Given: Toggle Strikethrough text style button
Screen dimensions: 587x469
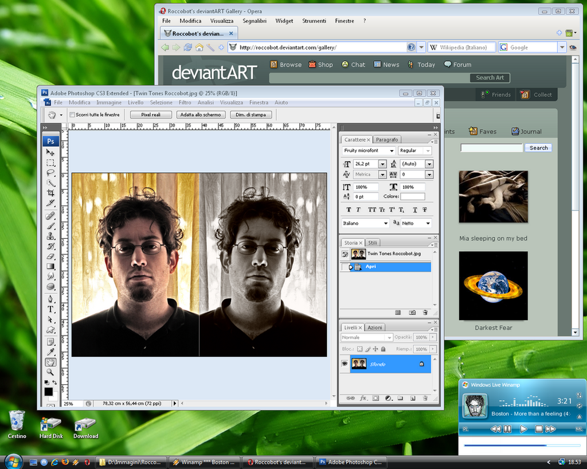Looking at the screenshot, I should pos(425,210).
